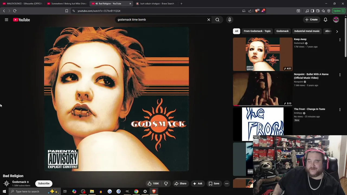Select 'Industrial metal music' chip
The height and width of the screenshot is (195, 347).
(x=307, y=31)
